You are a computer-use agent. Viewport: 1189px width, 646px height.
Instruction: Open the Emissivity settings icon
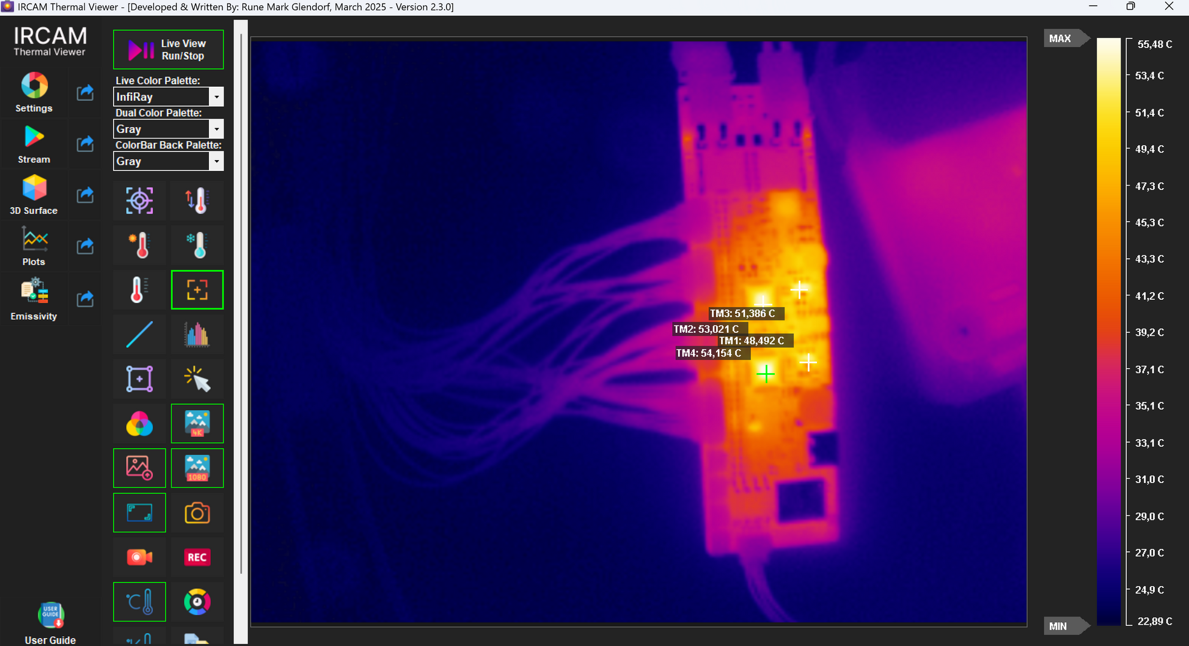[x=34, y=291]
